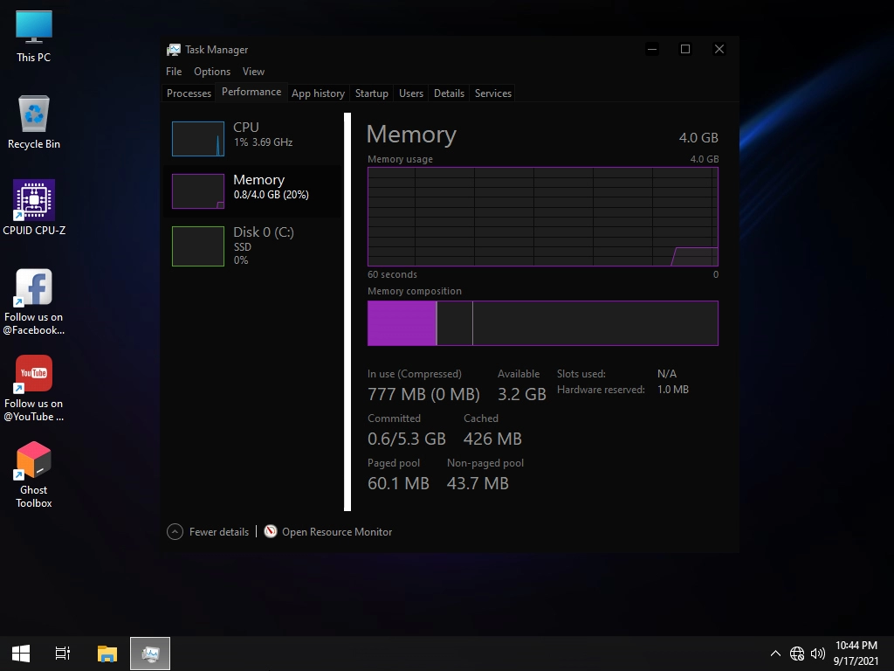This screenshot has width=894, height=671.
Task: Open the Windows Start menu
Action: pos(21,654)
